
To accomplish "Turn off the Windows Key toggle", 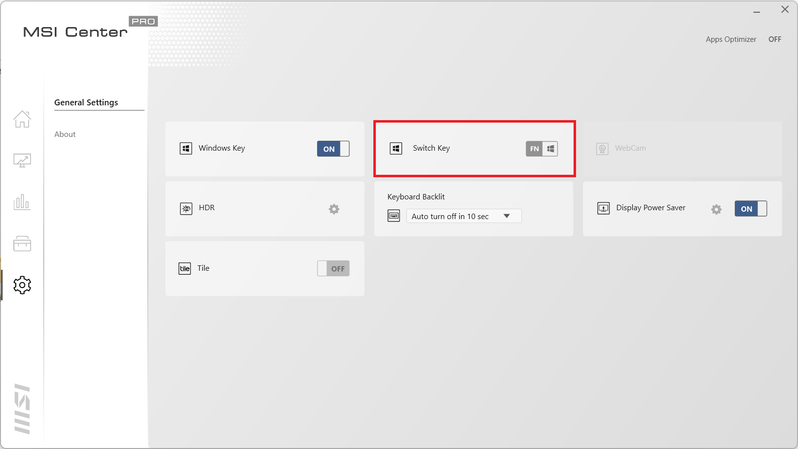I will 333,149.
